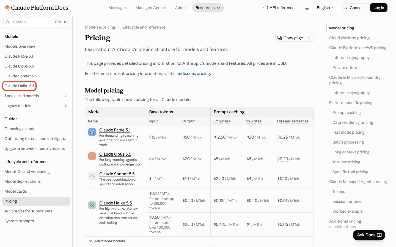The width and height of the screenshot is (396, 247).
Task: Click the Log in button
Action: click(379, 8)
